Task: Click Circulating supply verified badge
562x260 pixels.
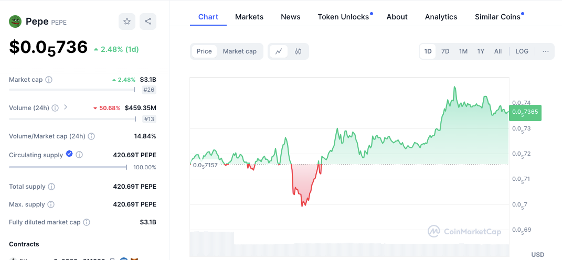Action: [70, 154]
